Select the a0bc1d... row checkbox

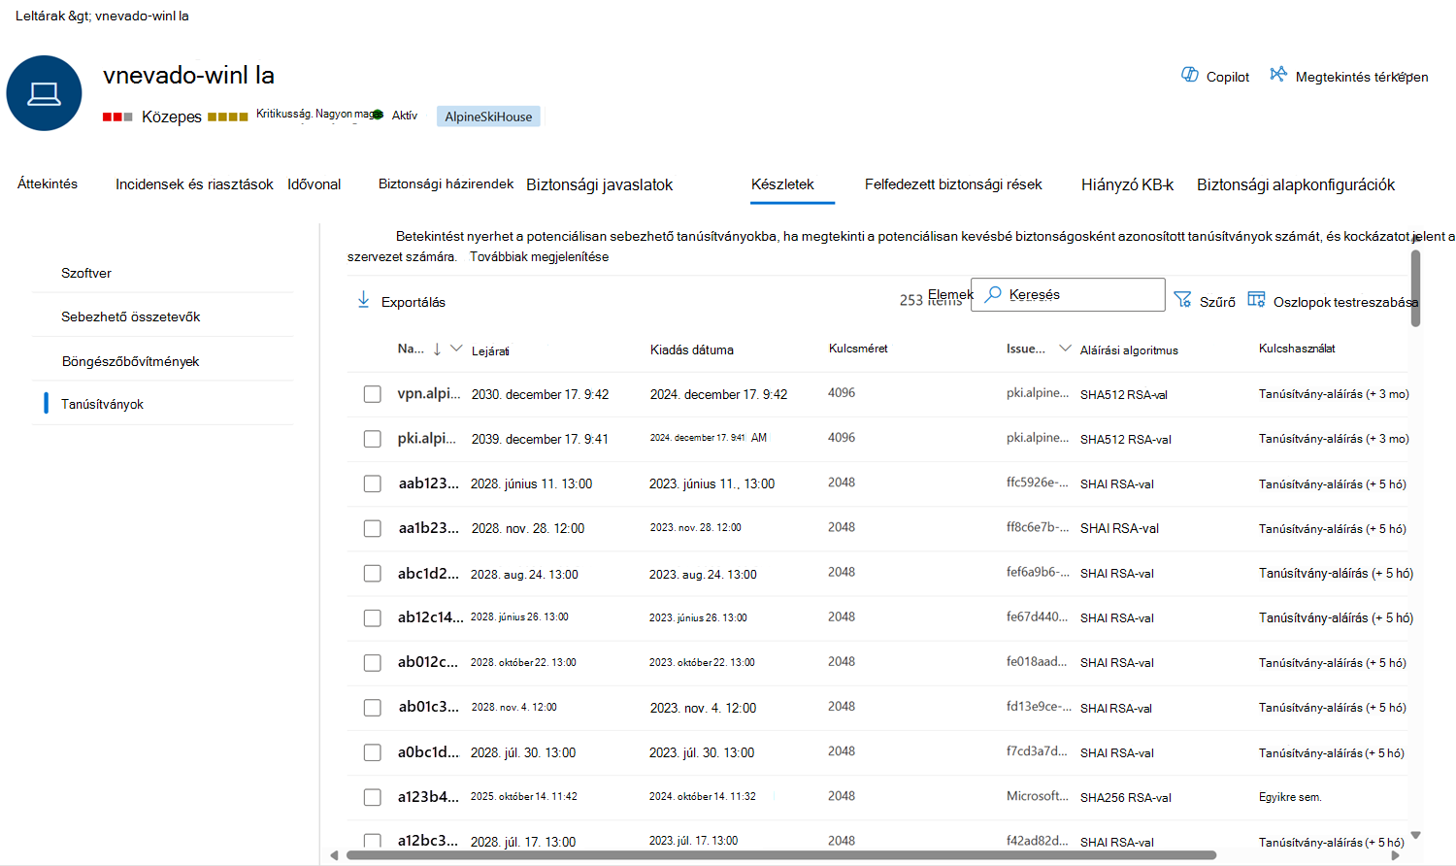(x=372, y=752)
